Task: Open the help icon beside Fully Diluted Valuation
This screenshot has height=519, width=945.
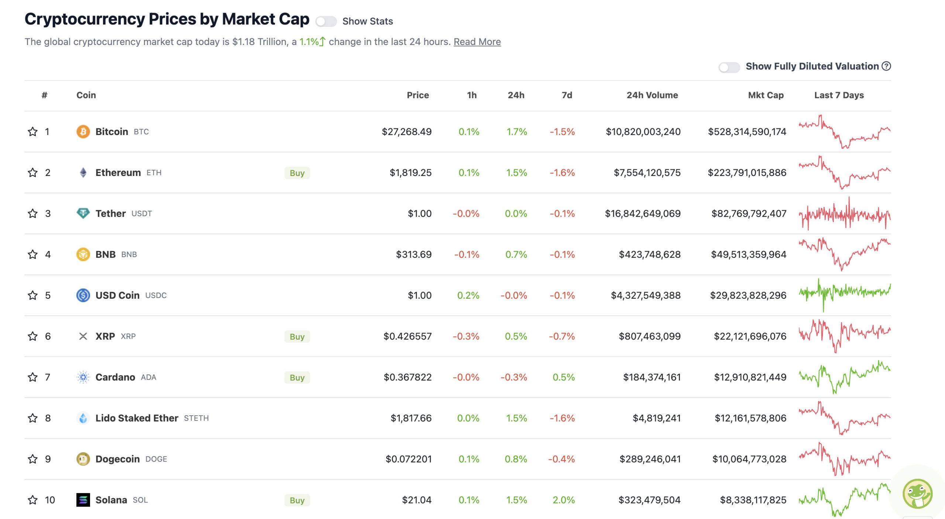Action: point(886,66)
